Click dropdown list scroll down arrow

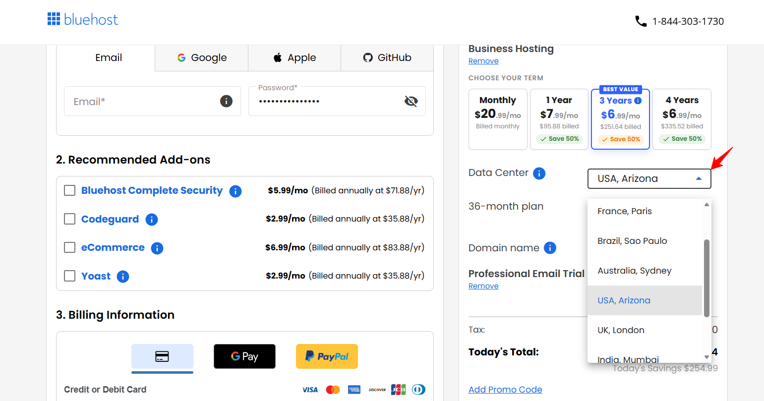click(706, 357)
